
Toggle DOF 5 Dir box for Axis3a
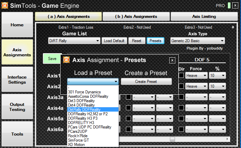coord(181,97)
